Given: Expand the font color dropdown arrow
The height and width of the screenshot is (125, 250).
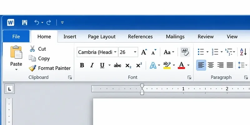Looking at the screenshot, I should coord(188,65).
